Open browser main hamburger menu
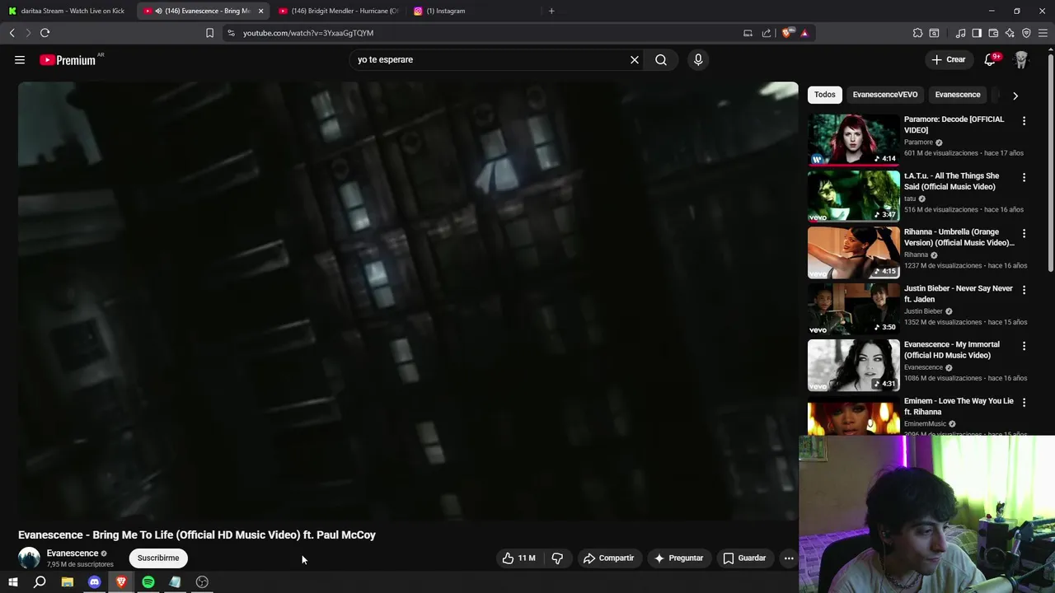The image size is (1055, 593). click(1043, 33)
